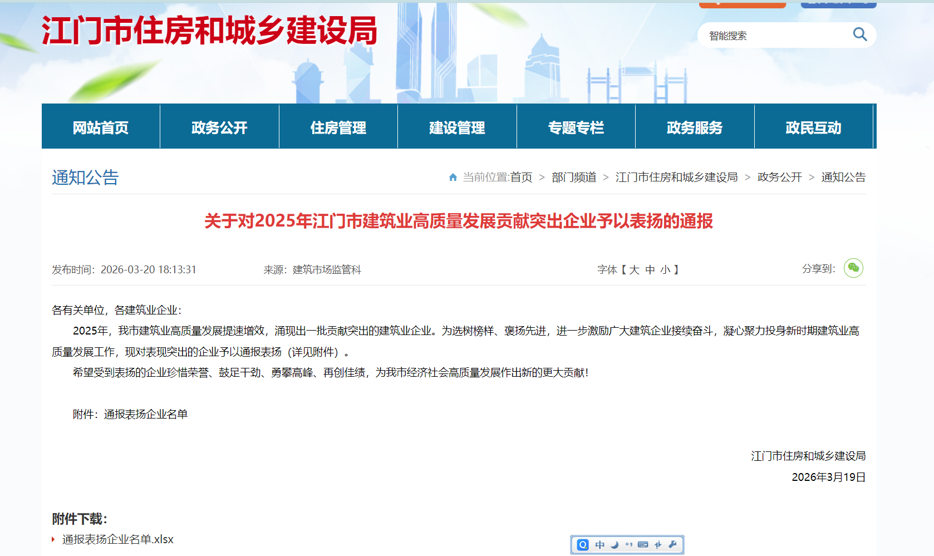Image resolution: width=934 pixels, height=556 pixels.
Task: Open IME settings wrench icon
Action: [672, 545]
